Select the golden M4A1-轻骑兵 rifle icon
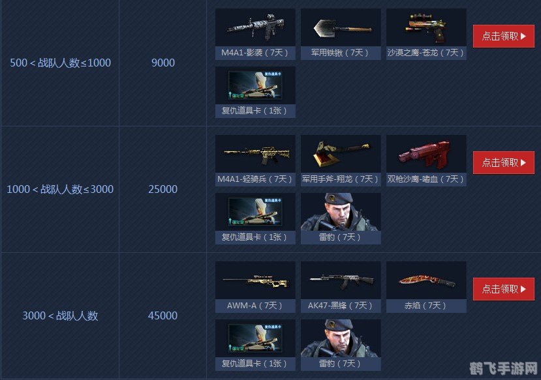This screenshot has width=541, height=380. pyautogui.click(x=255, y=154)
